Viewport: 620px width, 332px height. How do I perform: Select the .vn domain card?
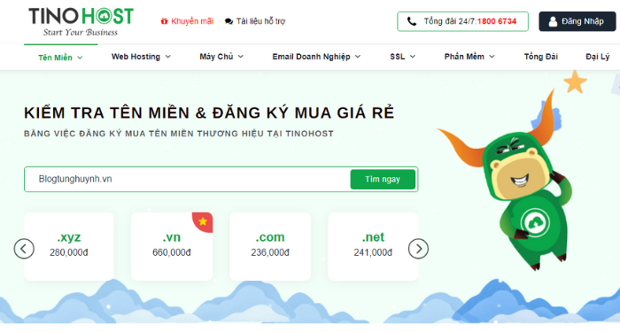coord(172,246)
